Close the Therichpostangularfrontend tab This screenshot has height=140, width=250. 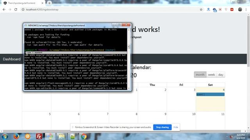[43, 3]
